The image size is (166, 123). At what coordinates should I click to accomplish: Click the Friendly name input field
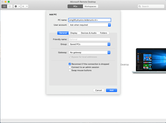89,40
